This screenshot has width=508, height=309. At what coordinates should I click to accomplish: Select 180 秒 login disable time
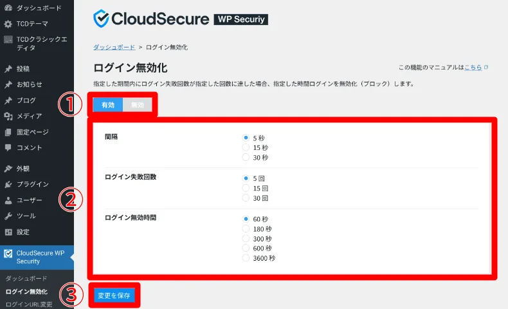coord(246,229)
